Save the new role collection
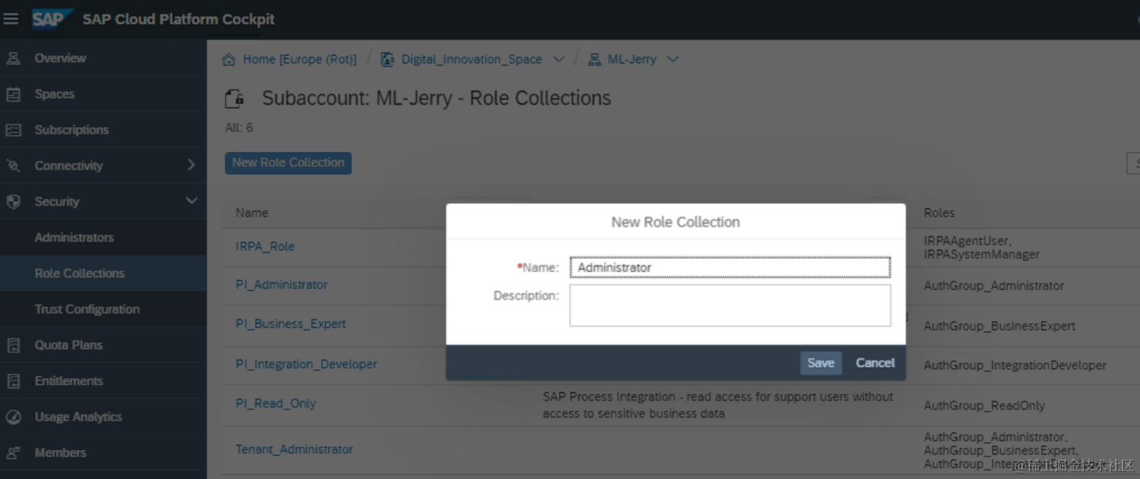This screenshot has height=479, width=1140. [x=820, y=363]
